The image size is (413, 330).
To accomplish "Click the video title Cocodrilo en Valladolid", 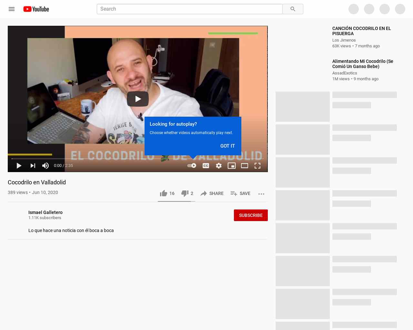I will (x=37, y=182).
